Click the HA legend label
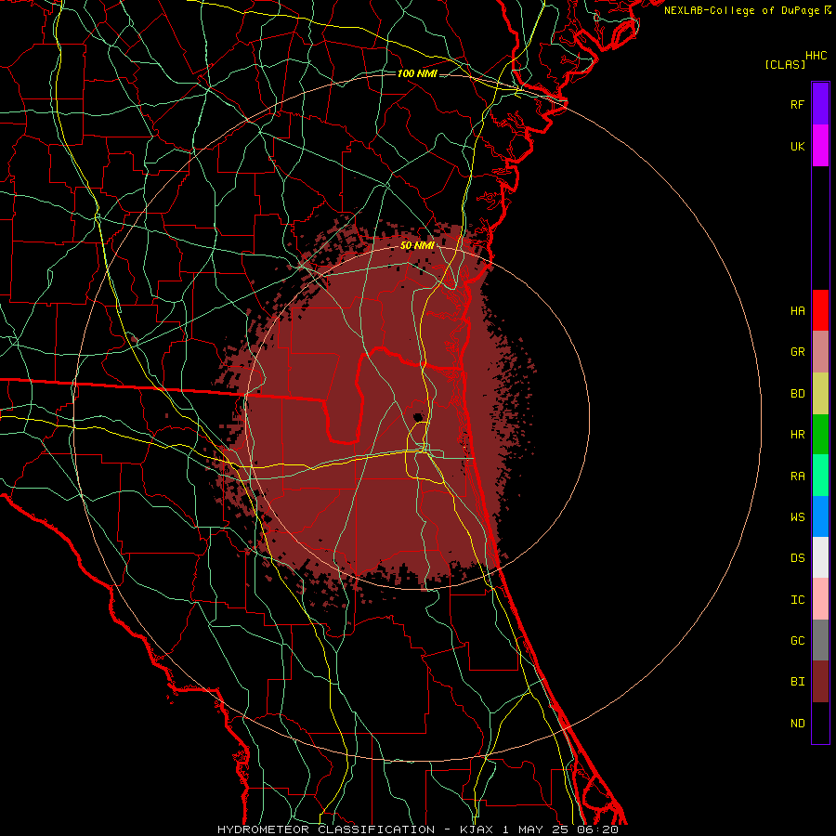836x836 pixels. [797, 310]
